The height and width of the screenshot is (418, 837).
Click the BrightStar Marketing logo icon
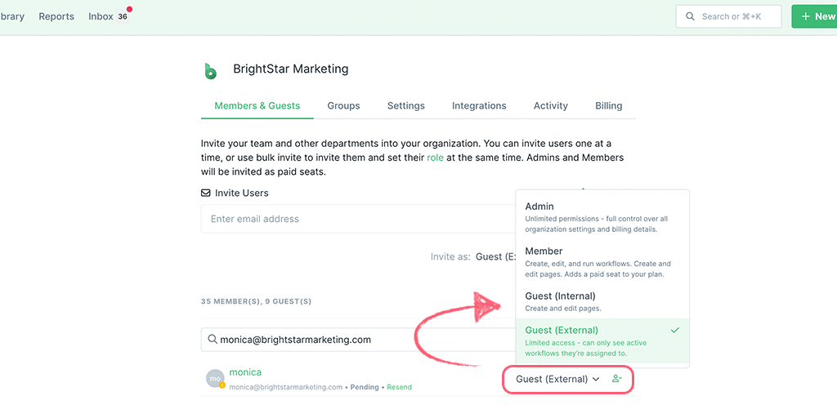(x=211, y=71)
